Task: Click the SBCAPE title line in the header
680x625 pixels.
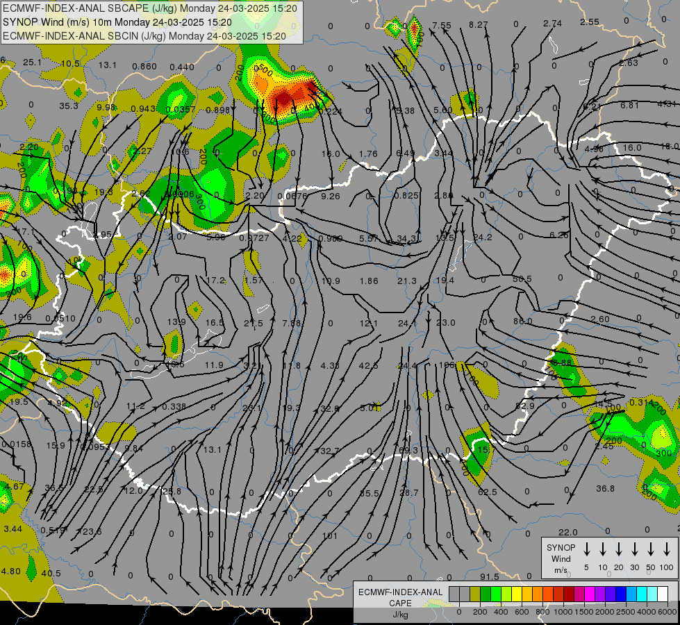Action: [150, 8]
